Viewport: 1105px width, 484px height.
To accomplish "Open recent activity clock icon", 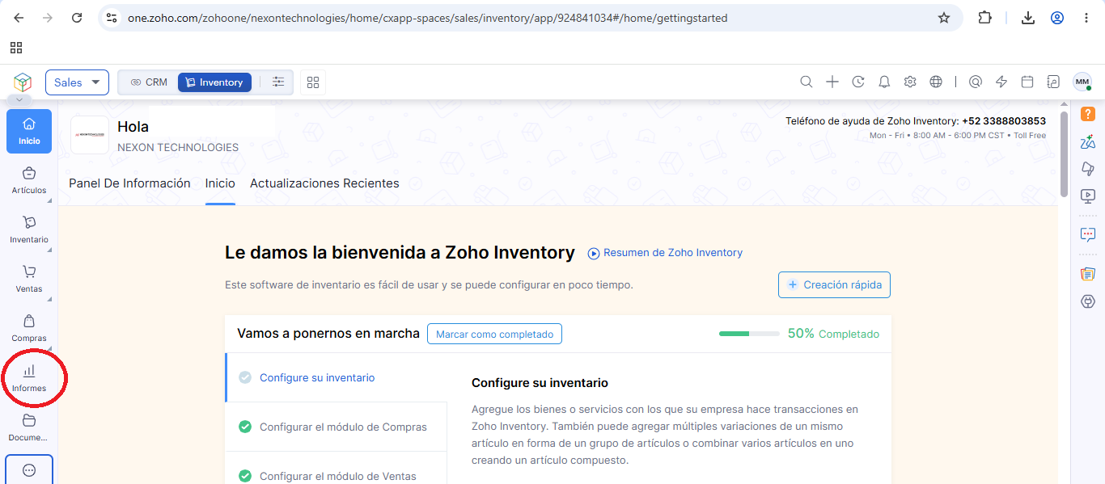I will click(x=858, y=82).
